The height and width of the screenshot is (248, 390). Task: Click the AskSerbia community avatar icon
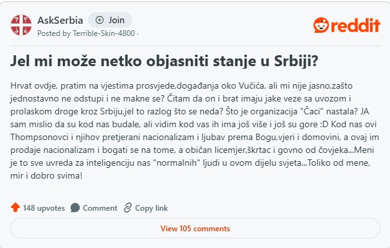pyautogui.click(x=21, y=25)
